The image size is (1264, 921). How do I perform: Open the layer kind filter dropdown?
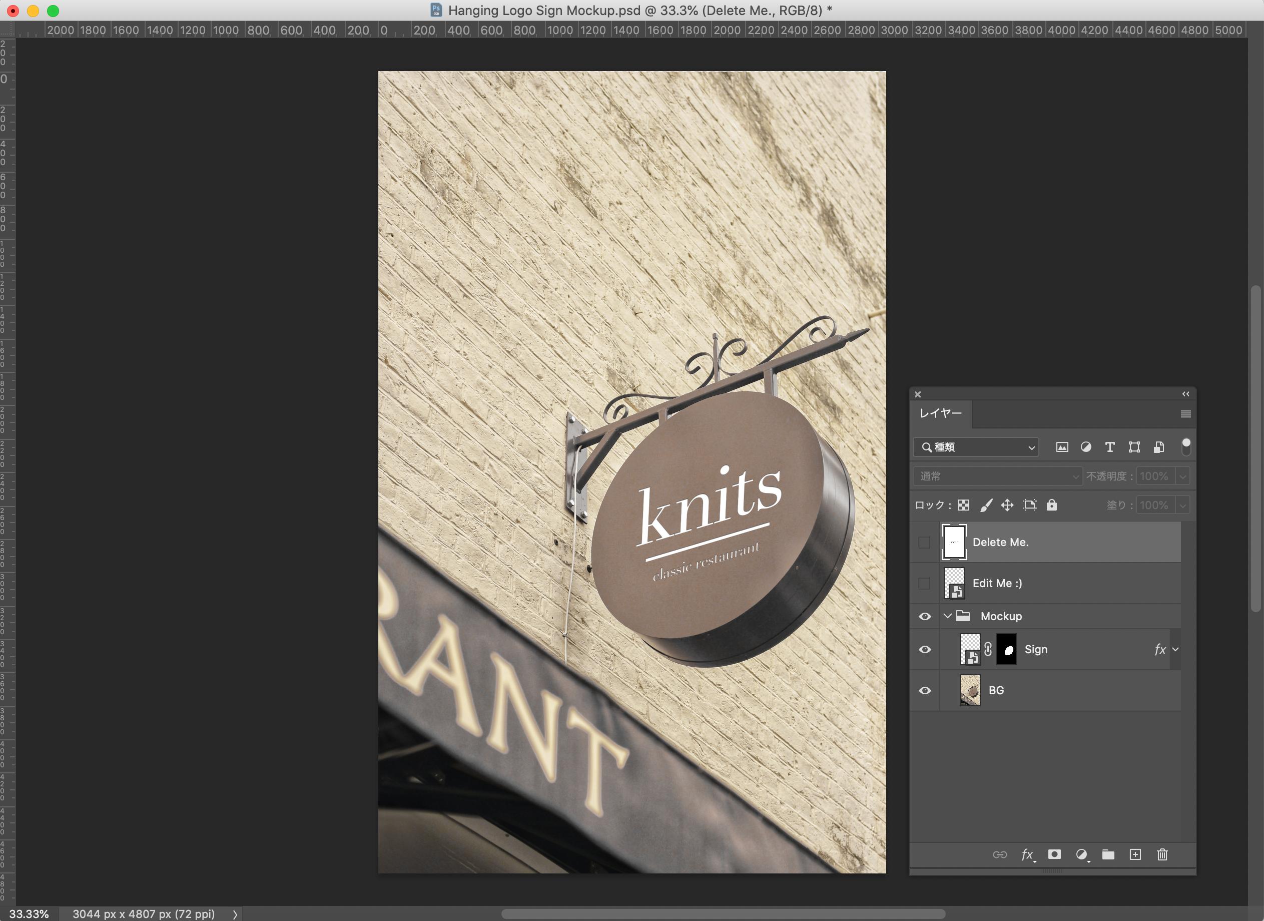(x=976, y=447)
